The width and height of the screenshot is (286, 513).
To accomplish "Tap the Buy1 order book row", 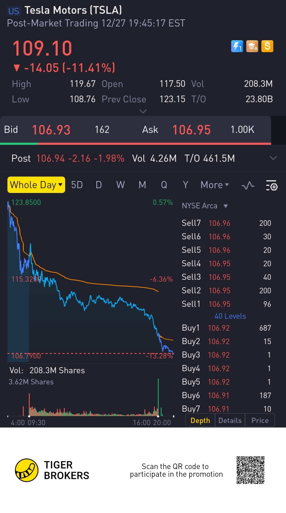I will pos(226,328).
